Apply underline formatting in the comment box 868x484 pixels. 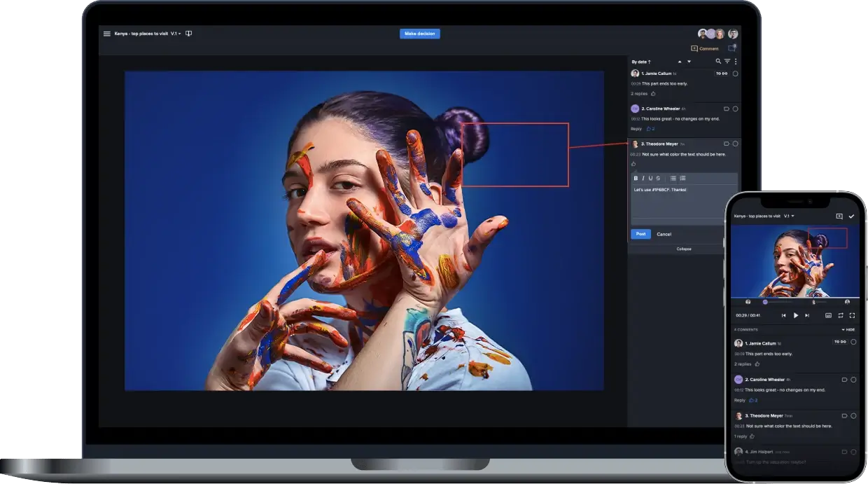click(x=650, y=177)
